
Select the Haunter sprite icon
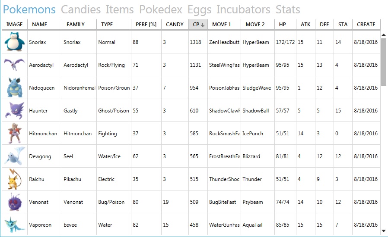click(15, 110)
